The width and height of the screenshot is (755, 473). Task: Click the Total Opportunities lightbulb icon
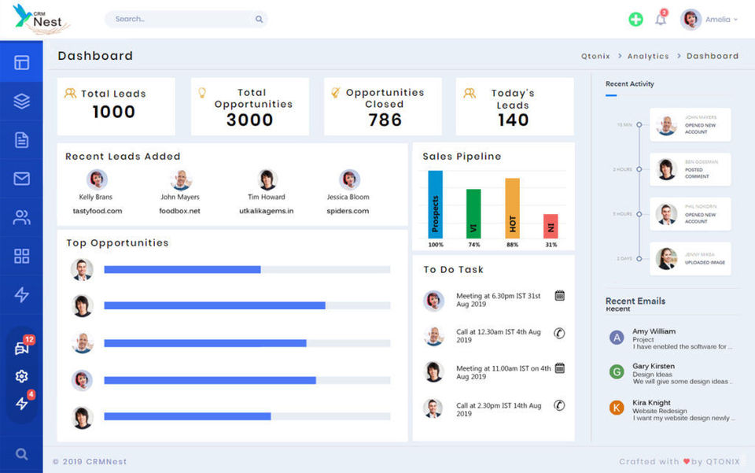[202, 93]
